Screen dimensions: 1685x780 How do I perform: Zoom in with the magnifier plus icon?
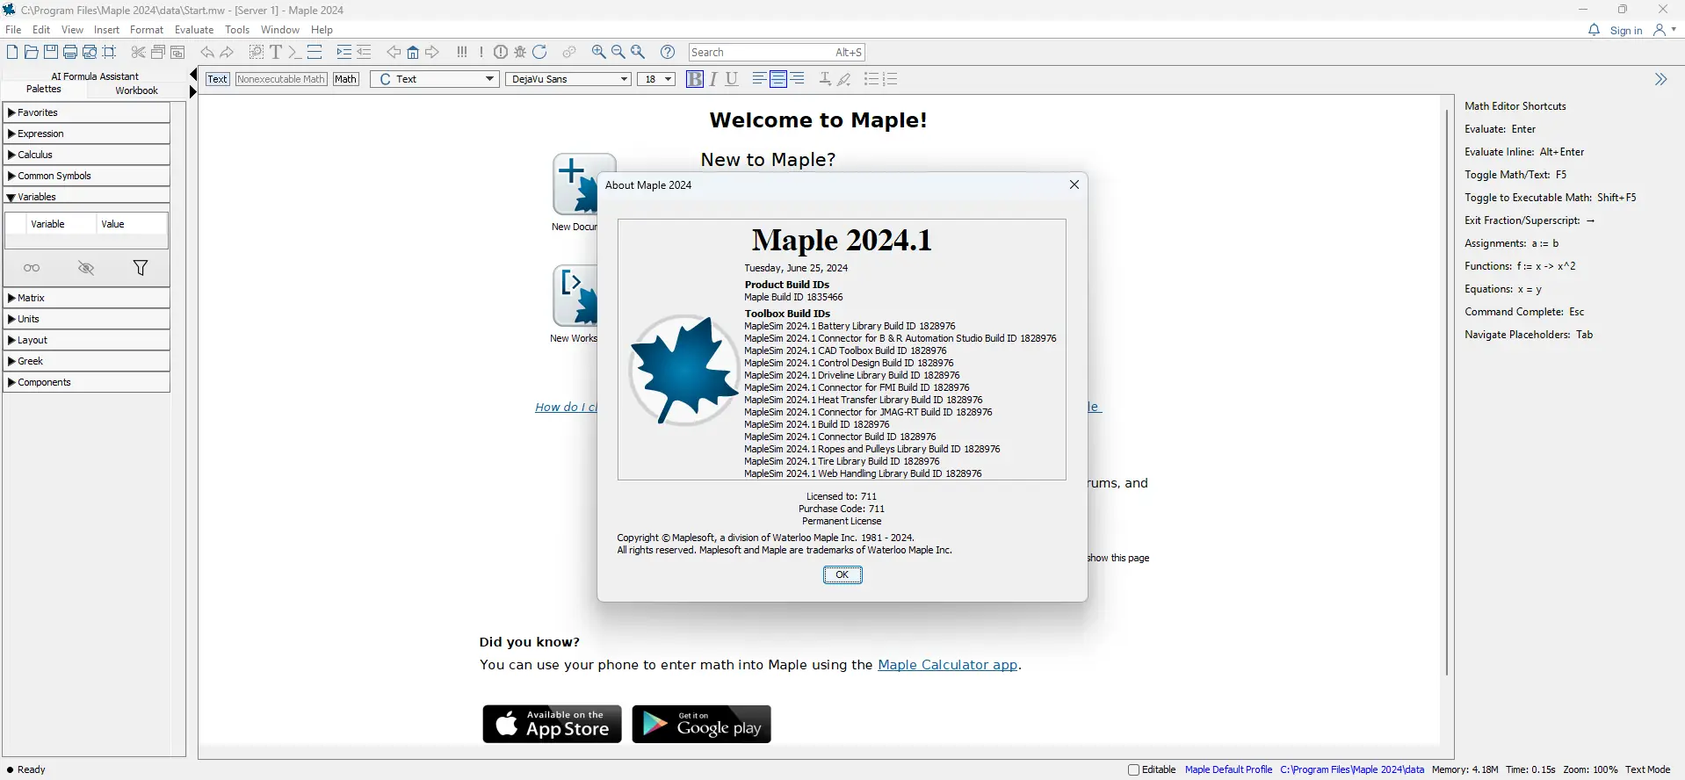click(x=599, y=52)
